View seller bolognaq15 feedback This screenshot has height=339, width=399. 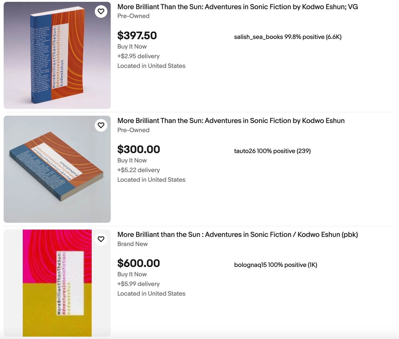[x=275, y=265]
